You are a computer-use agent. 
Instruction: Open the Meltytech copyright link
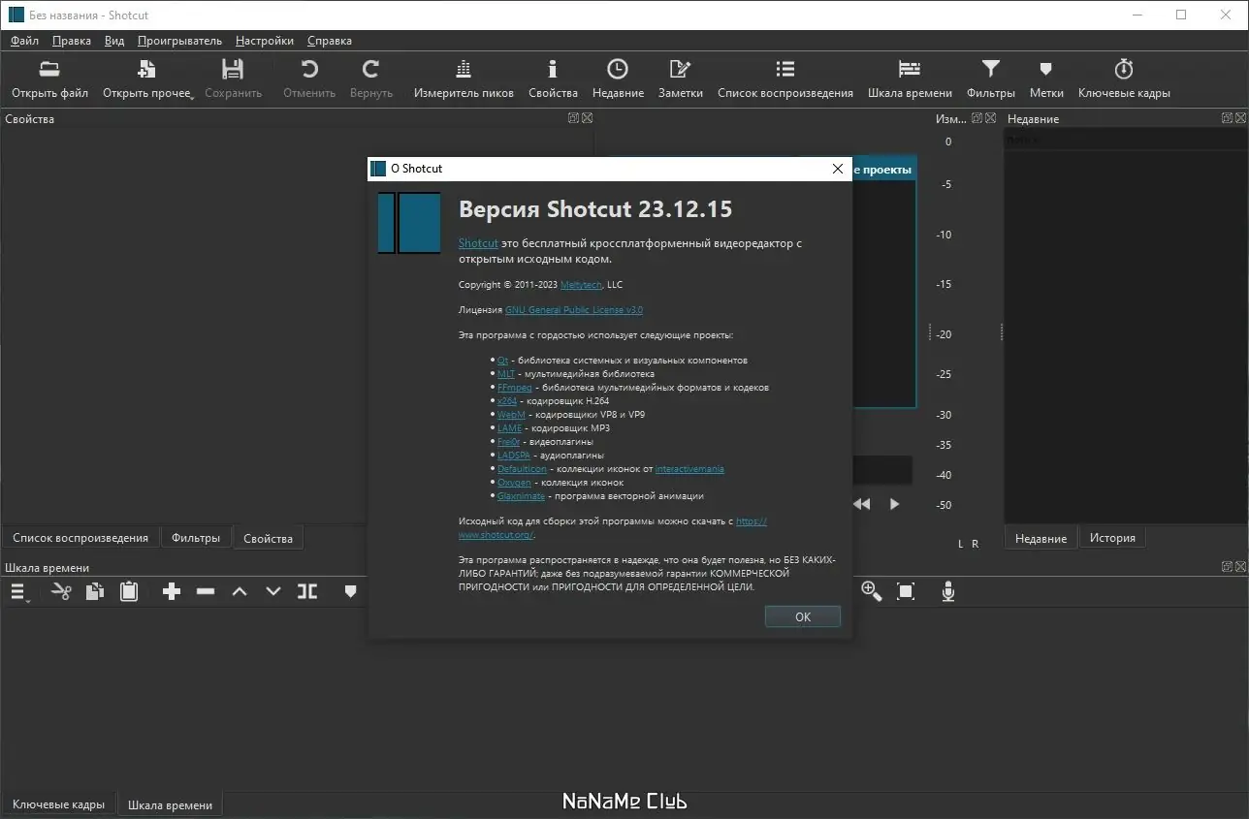click(x=581, y=285)
